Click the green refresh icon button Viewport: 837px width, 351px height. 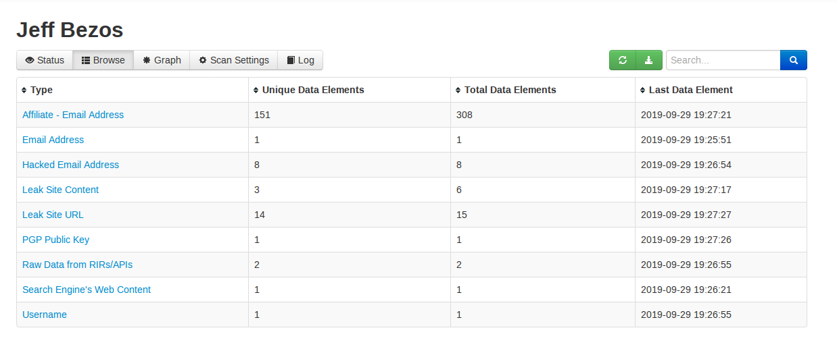tap(623, 60)
